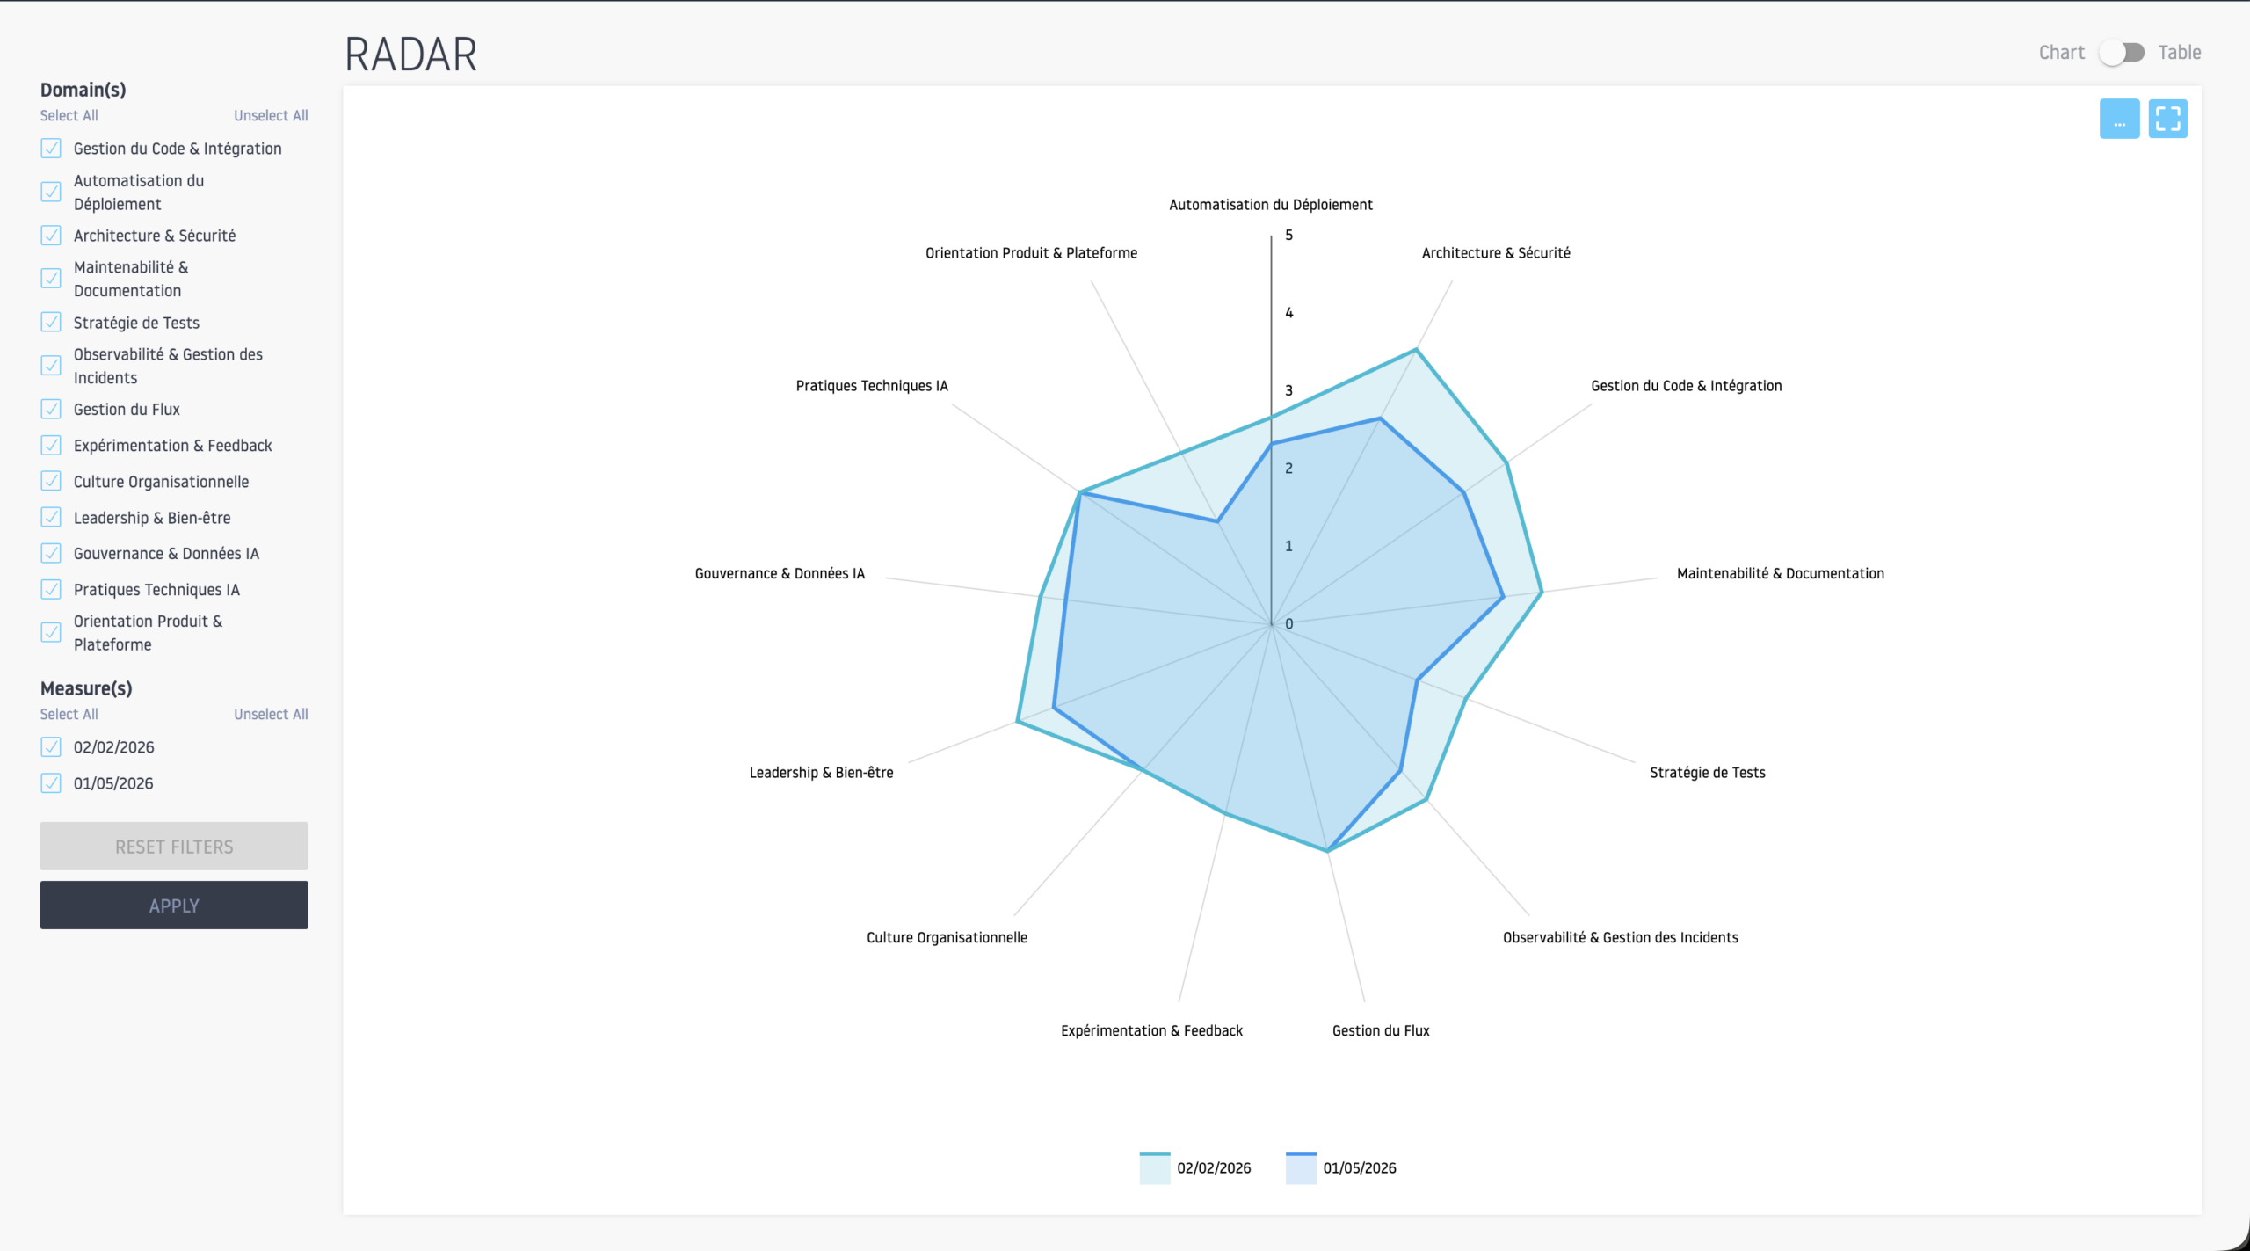Click Select All under Domain(s)
This screenshot has width=2250, height=1251.
click(x=69, y=116)
